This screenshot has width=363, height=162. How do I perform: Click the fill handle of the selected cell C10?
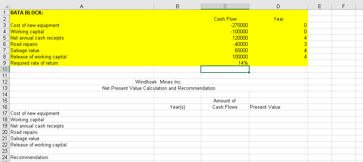click(x=249, y=72)
